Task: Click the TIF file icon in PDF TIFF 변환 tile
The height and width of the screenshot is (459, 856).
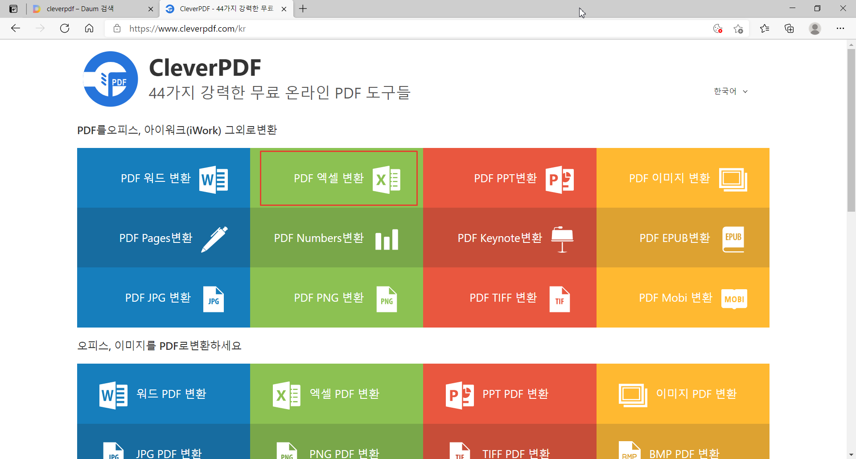Action: [x=560, y=299]
